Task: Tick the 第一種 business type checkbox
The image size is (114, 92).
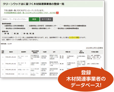Action: [x=3, y=33]
